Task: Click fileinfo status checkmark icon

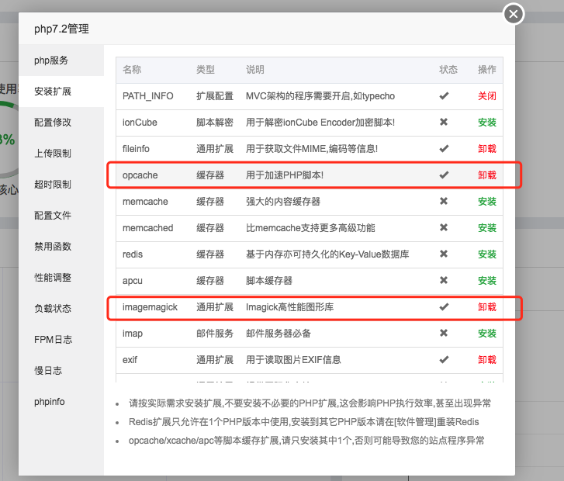Action: (444, 148)
